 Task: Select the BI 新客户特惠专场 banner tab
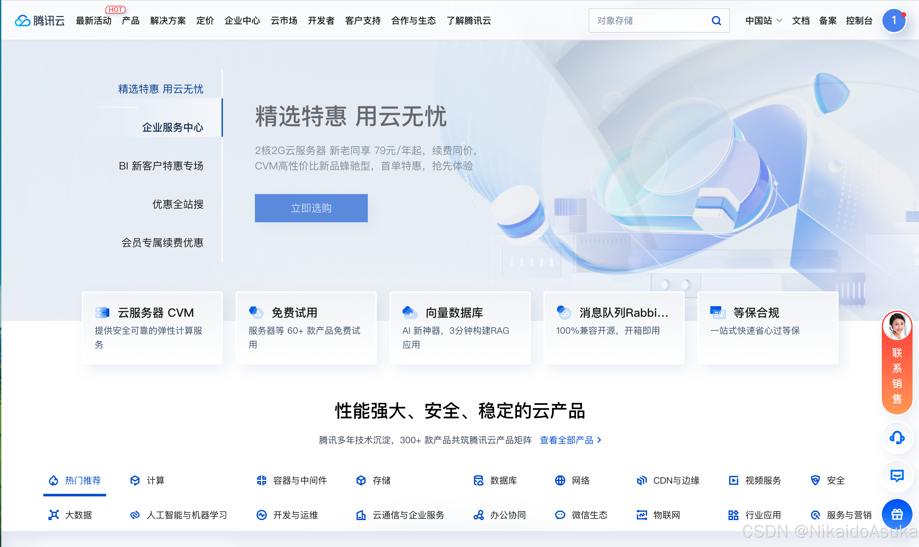coord(161,166)
